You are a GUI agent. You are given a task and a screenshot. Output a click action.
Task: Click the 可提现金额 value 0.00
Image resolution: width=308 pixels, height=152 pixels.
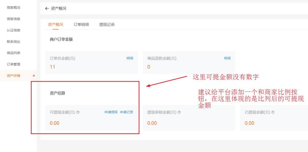(x=55, y=123)
